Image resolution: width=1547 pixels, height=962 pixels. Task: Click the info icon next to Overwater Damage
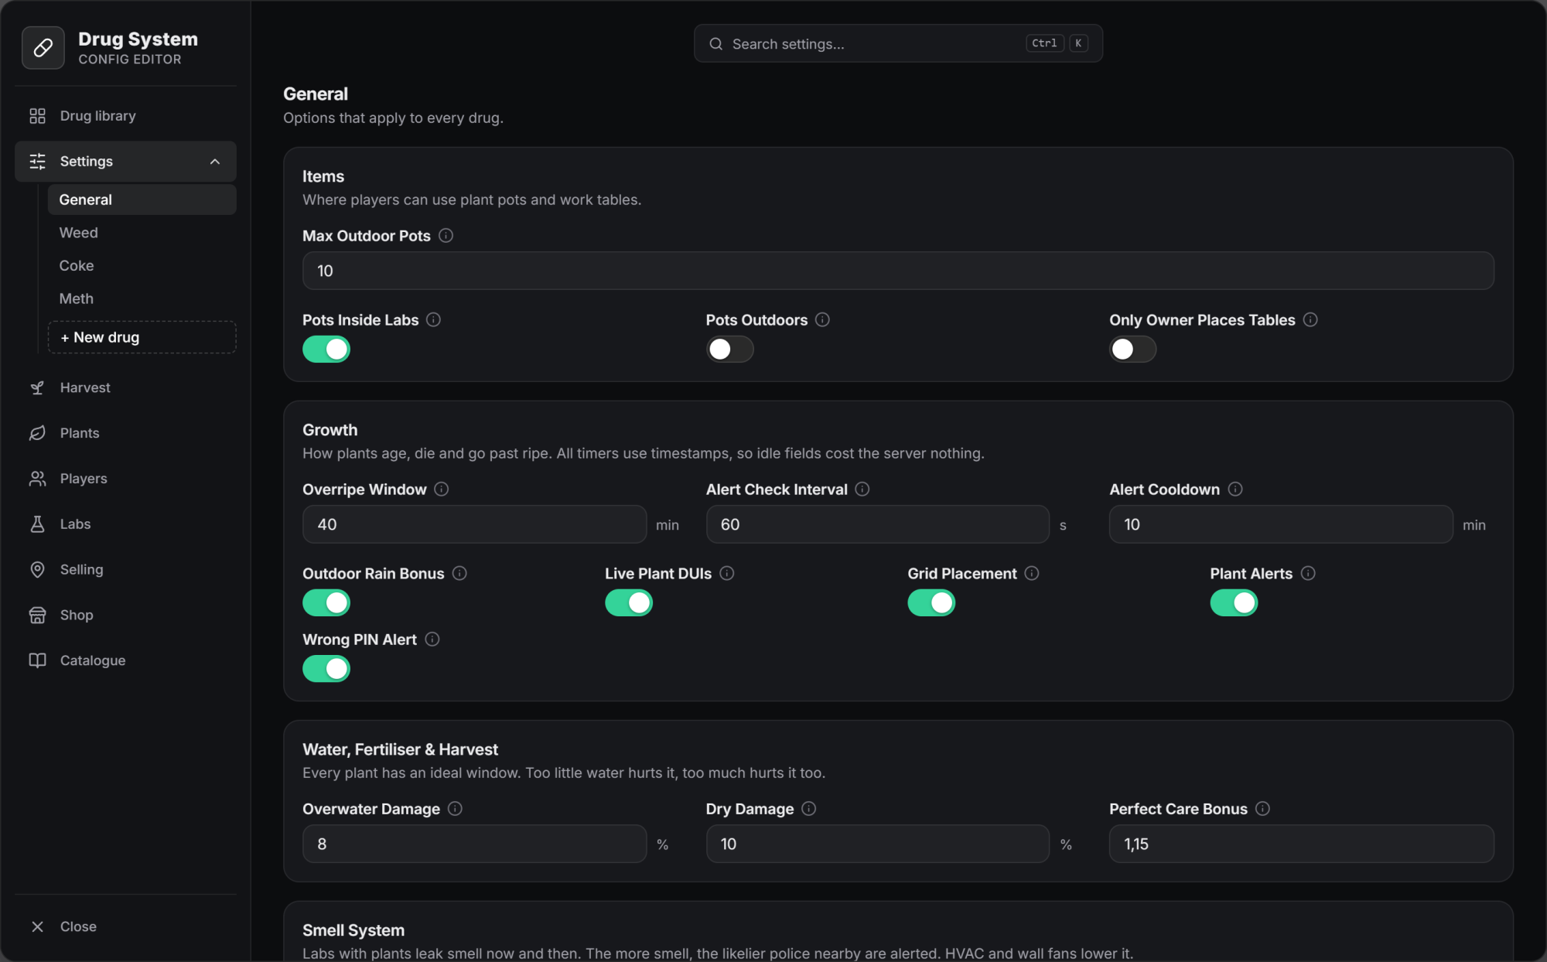click(x=455, y=808)
